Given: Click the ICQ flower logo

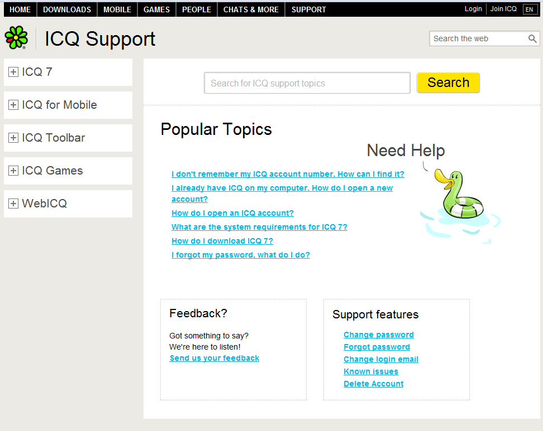Looking at the screenshot, I should (16, 38).
